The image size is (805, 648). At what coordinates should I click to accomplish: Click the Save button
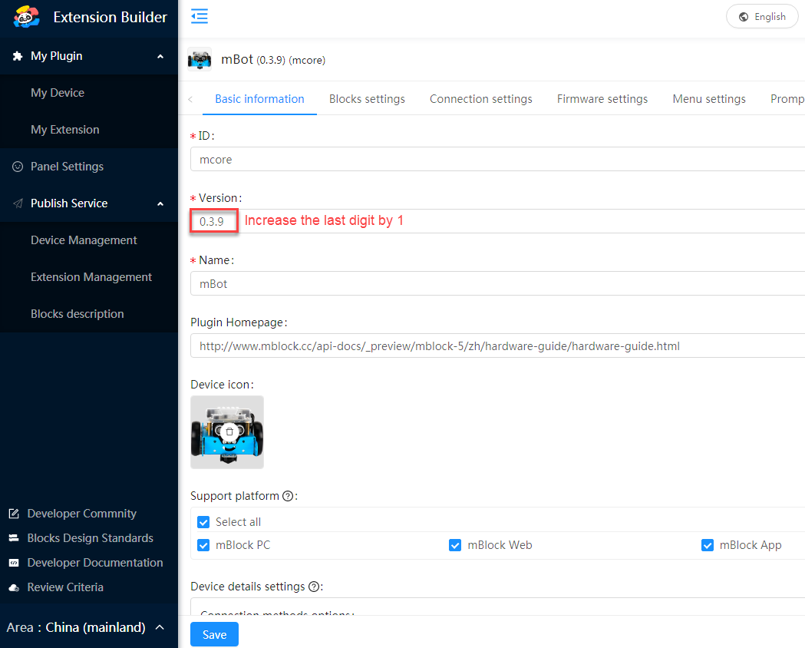click(214, 635)
